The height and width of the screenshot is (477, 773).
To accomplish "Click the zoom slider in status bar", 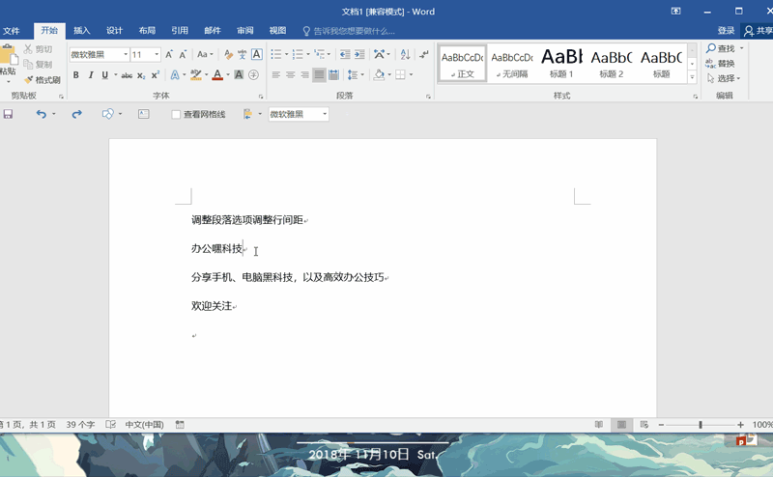I will (x=701, y=425).
